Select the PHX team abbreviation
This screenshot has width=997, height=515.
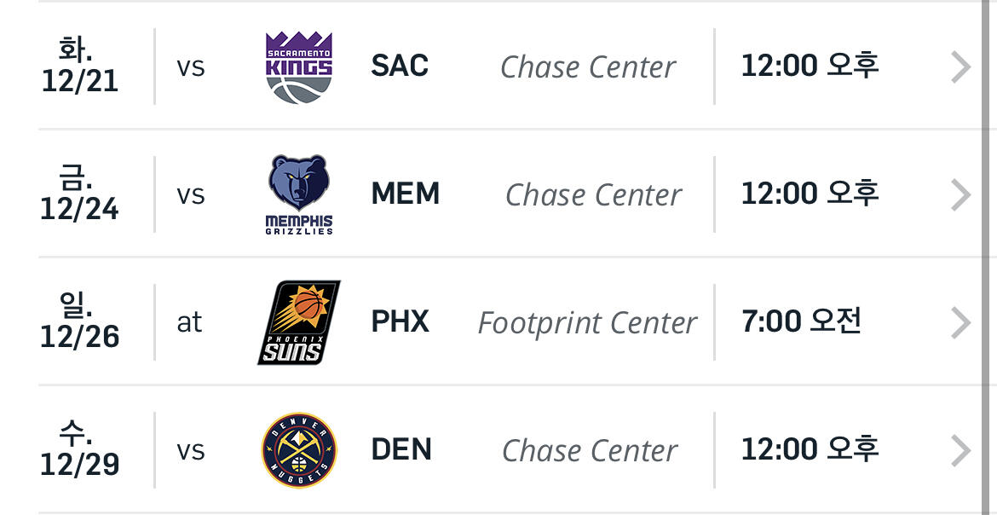(x=400, y=322)
